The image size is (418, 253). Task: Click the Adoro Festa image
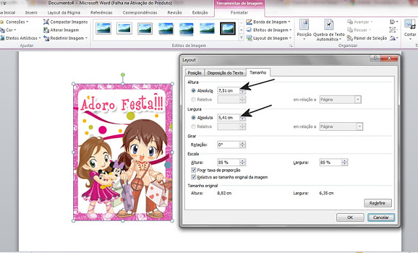[x=123, y=152]
